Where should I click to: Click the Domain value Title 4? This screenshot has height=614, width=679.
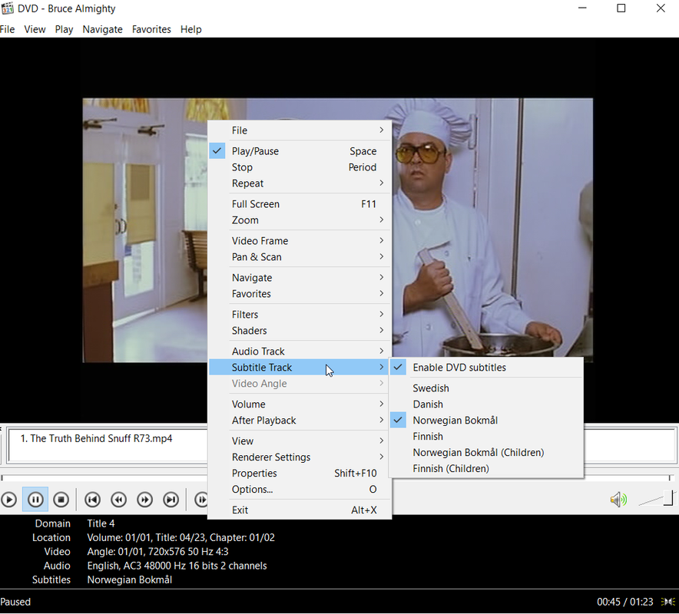(x=101, y=523)
